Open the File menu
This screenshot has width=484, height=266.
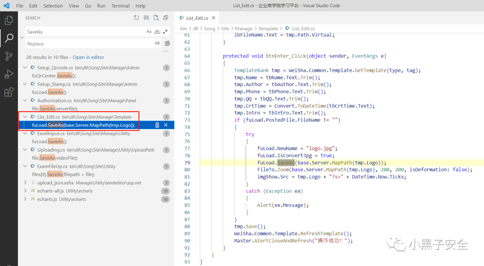pyautogui.click(x=19, y=5)
